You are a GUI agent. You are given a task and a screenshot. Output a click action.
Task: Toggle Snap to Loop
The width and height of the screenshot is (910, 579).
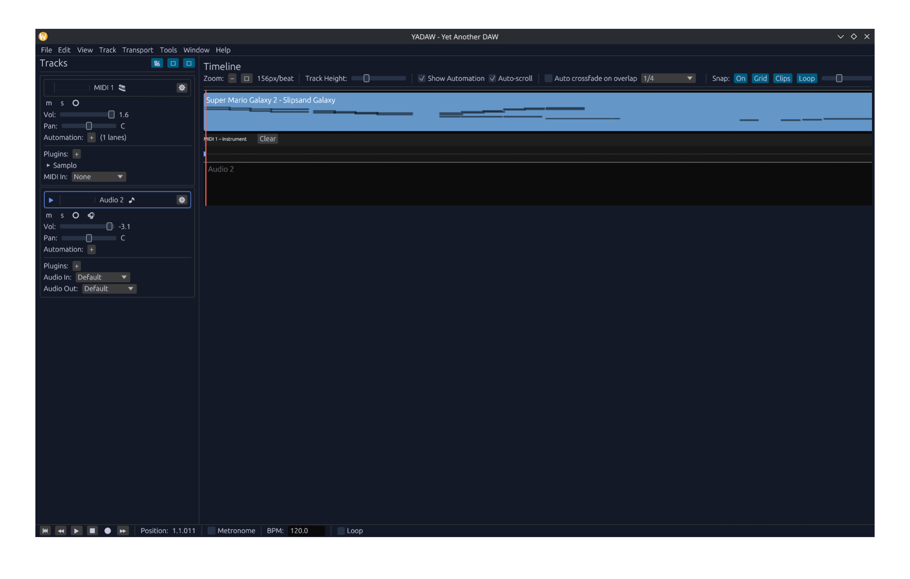(806, 79)
